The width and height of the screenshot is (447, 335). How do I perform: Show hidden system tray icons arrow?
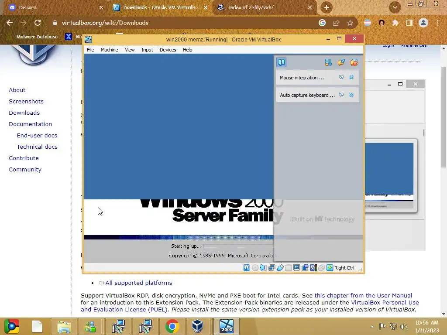(372, 327)
